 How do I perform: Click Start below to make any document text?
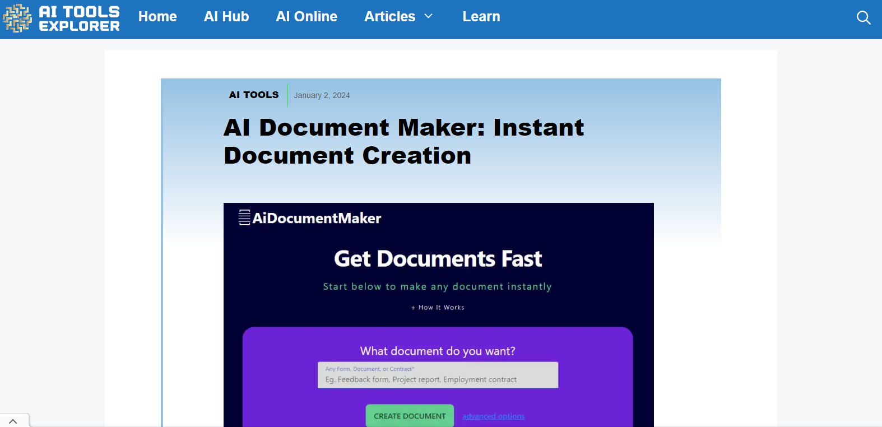(438, 286)
